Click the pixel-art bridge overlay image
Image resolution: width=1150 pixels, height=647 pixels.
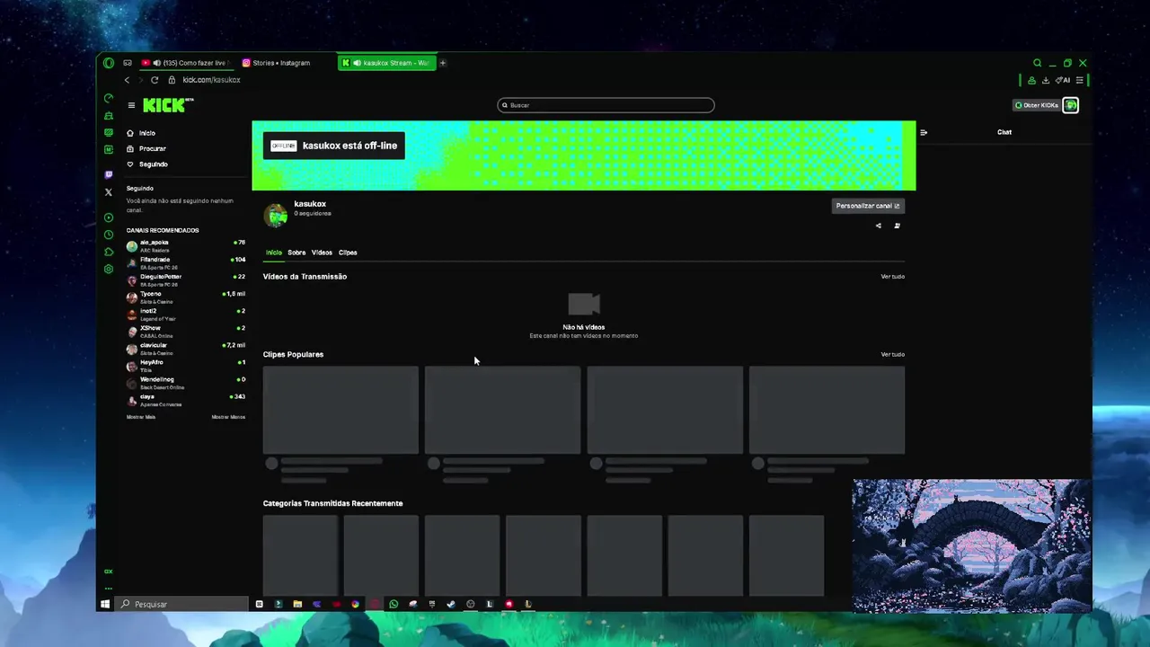point(972,545)
